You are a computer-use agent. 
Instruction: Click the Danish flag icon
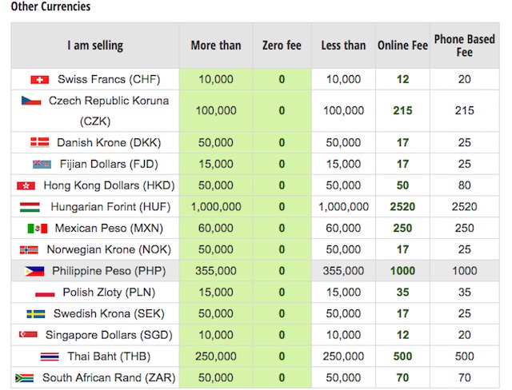[x=39, y=142]
